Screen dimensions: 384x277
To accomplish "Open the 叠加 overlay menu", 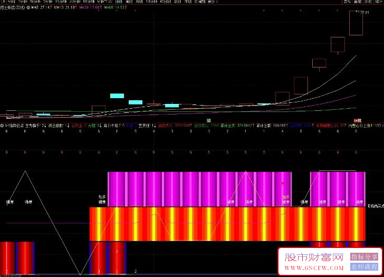I will pyautogui.click(x=357, y=2).
